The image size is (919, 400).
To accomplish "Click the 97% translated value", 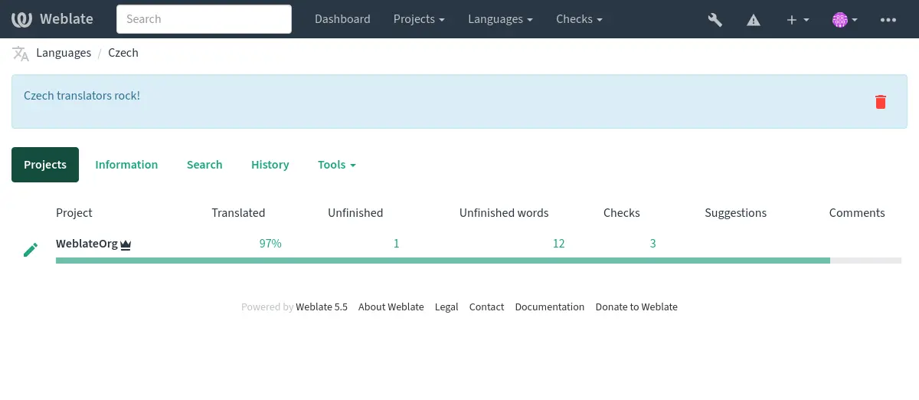I will click(x=270, y=244).
